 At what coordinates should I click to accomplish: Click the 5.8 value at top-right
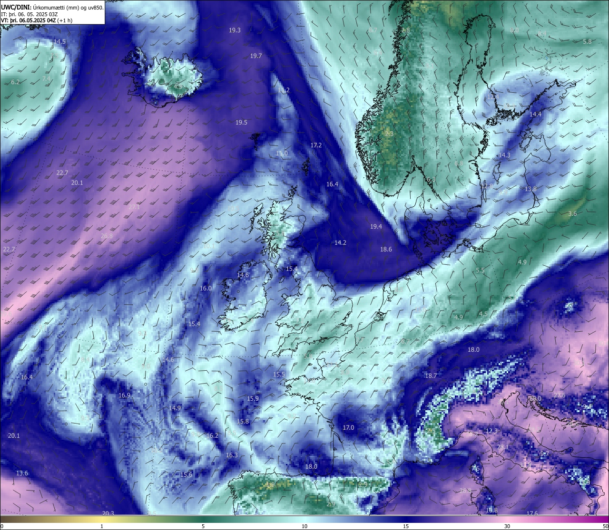(x=587, y=42)
